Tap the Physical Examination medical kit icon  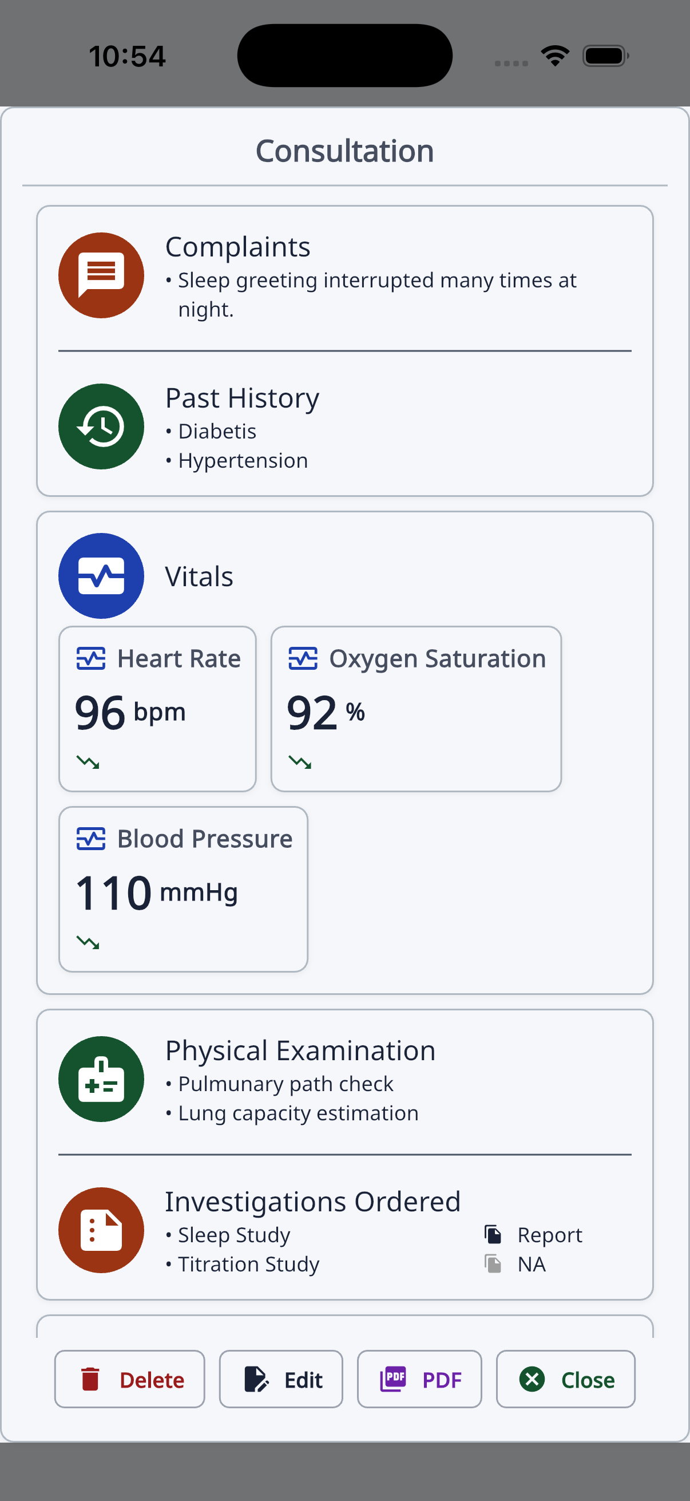tap(101, 1079)
